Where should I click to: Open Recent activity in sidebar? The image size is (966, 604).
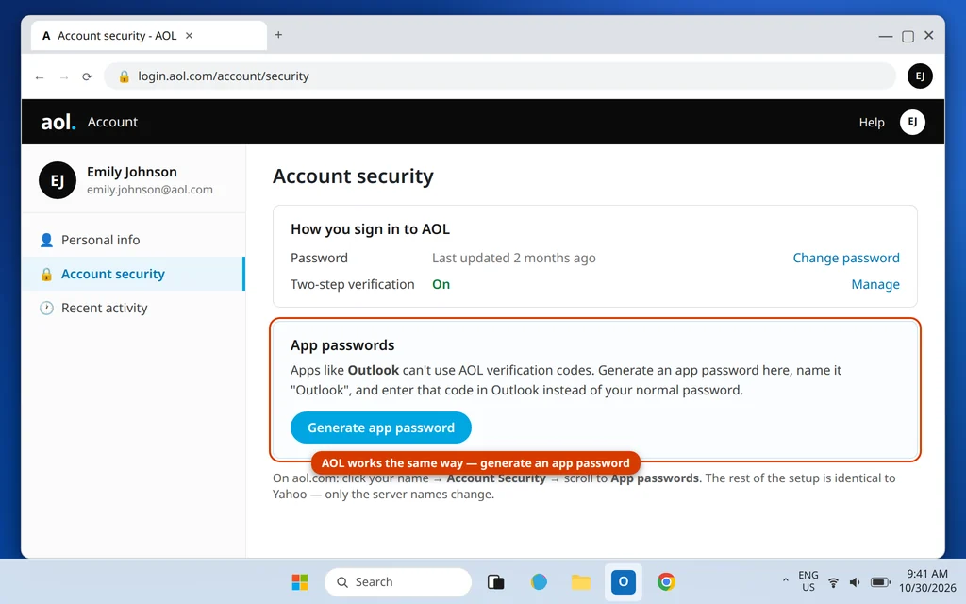[x=134, y=308]
